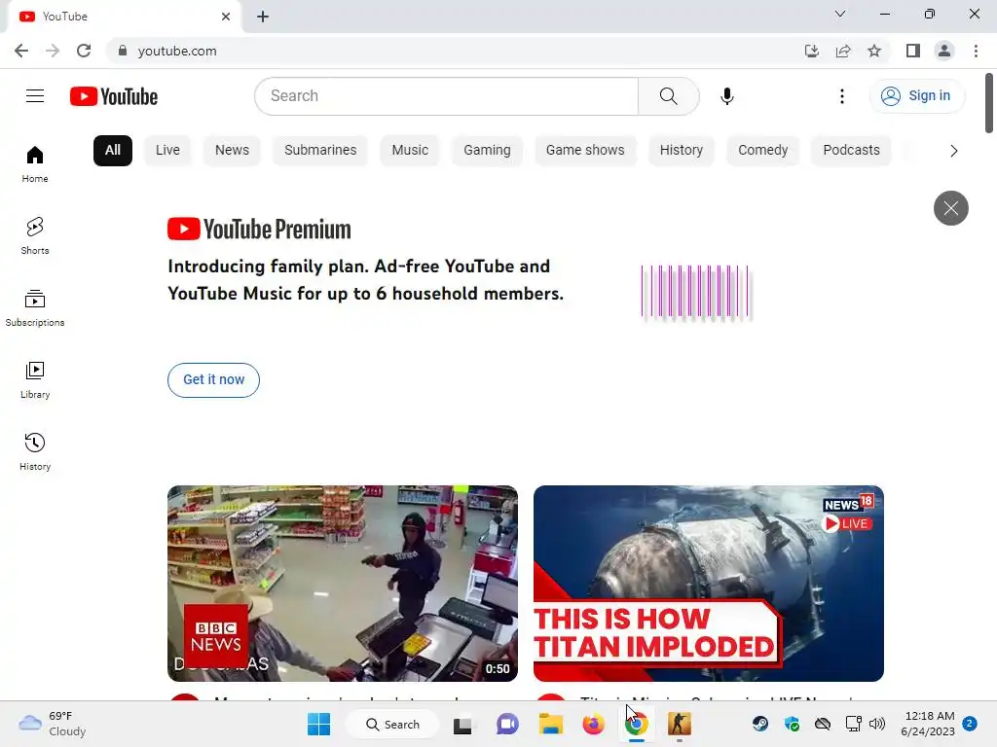Select the Submarines chip
Viewport: 997px width, 747px height.
coord(320,151)
